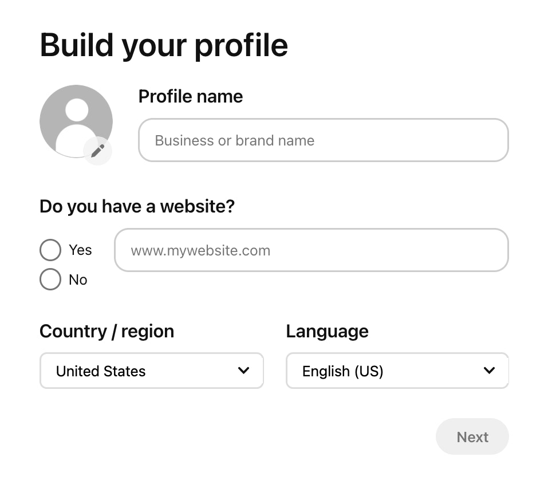This screenshot has width=544, height=488.
Task: Click the "English (US)" selected value text
Action: click(342, 371)
